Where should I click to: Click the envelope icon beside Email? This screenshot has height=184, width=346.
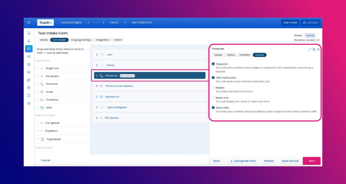42,92
